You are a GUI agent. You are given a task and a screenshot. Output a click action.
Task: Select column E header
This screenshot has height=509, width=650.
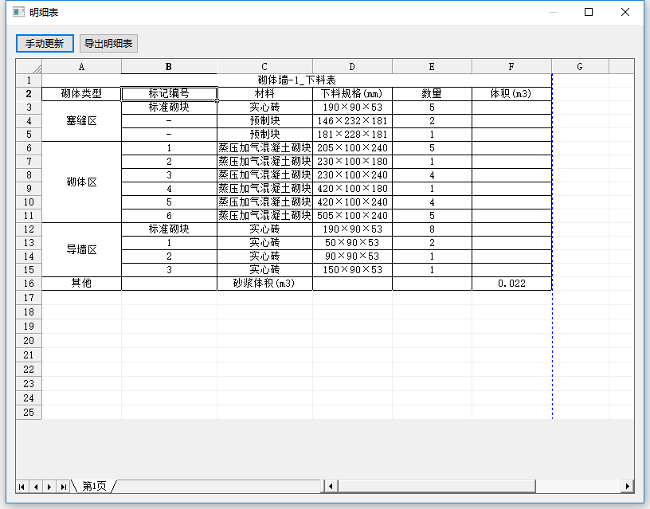(x=432, y=66)
